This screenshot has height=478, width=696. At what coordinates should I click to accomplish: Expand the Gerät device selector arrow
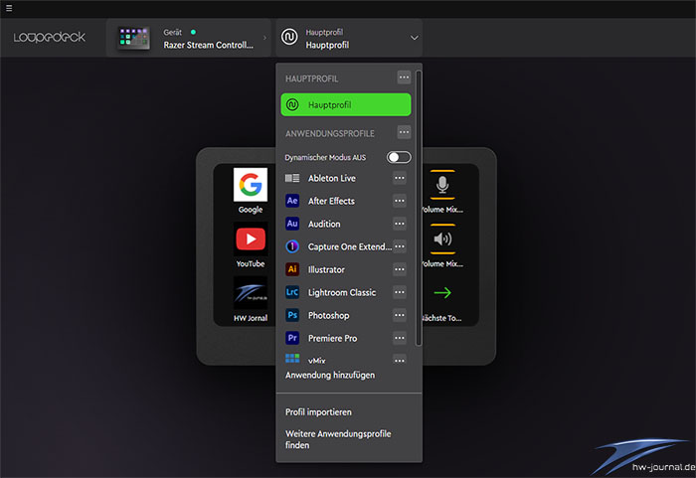coord(265,38)
